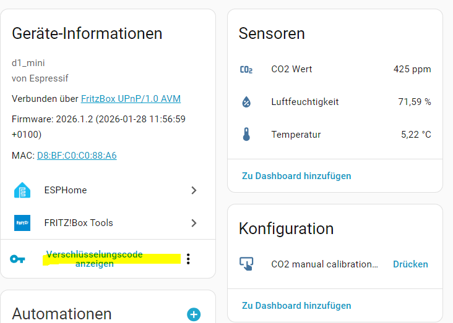Click the CO2 sensor icon
This screenshot has height=323, width=453.
[246, 70]
